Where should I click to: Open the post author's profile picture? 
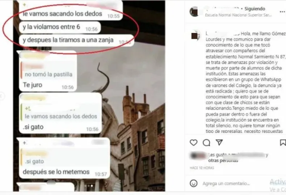pyautogui.click(x=194, y=12)
